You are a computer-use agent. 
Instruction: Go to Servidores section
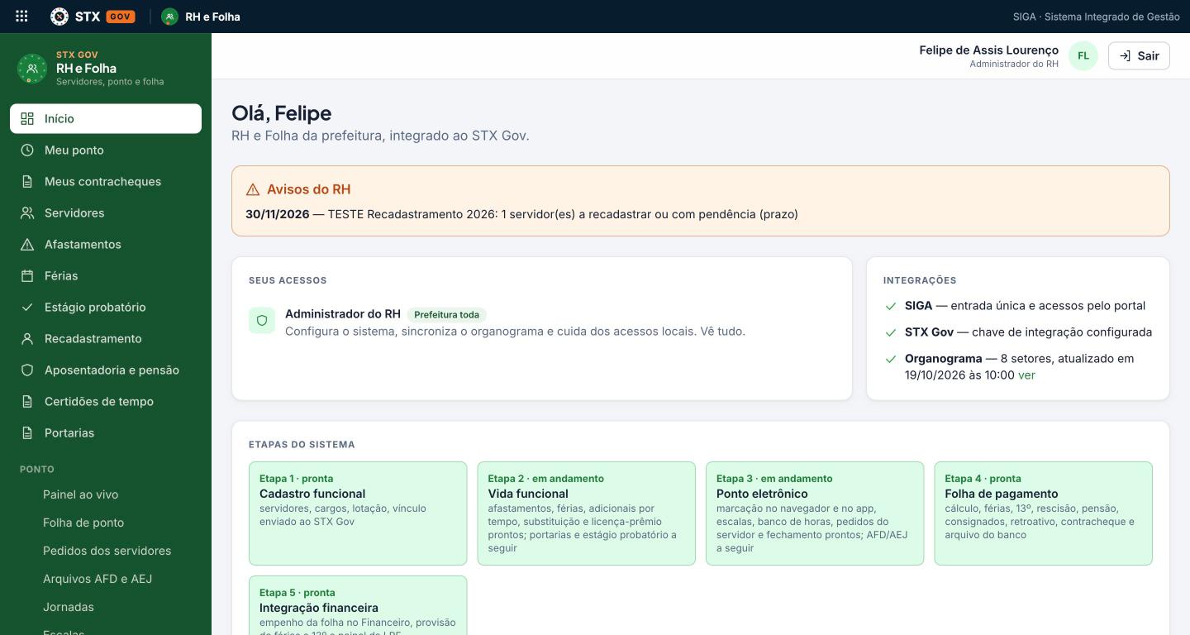pos(106,213)
